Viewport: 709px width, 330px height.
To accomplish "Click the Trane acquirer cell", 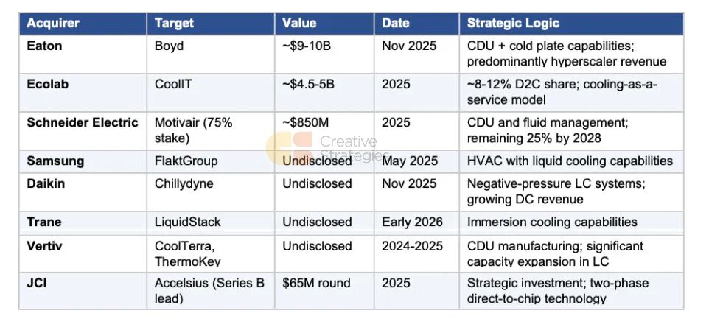I will tap(44, 222).
